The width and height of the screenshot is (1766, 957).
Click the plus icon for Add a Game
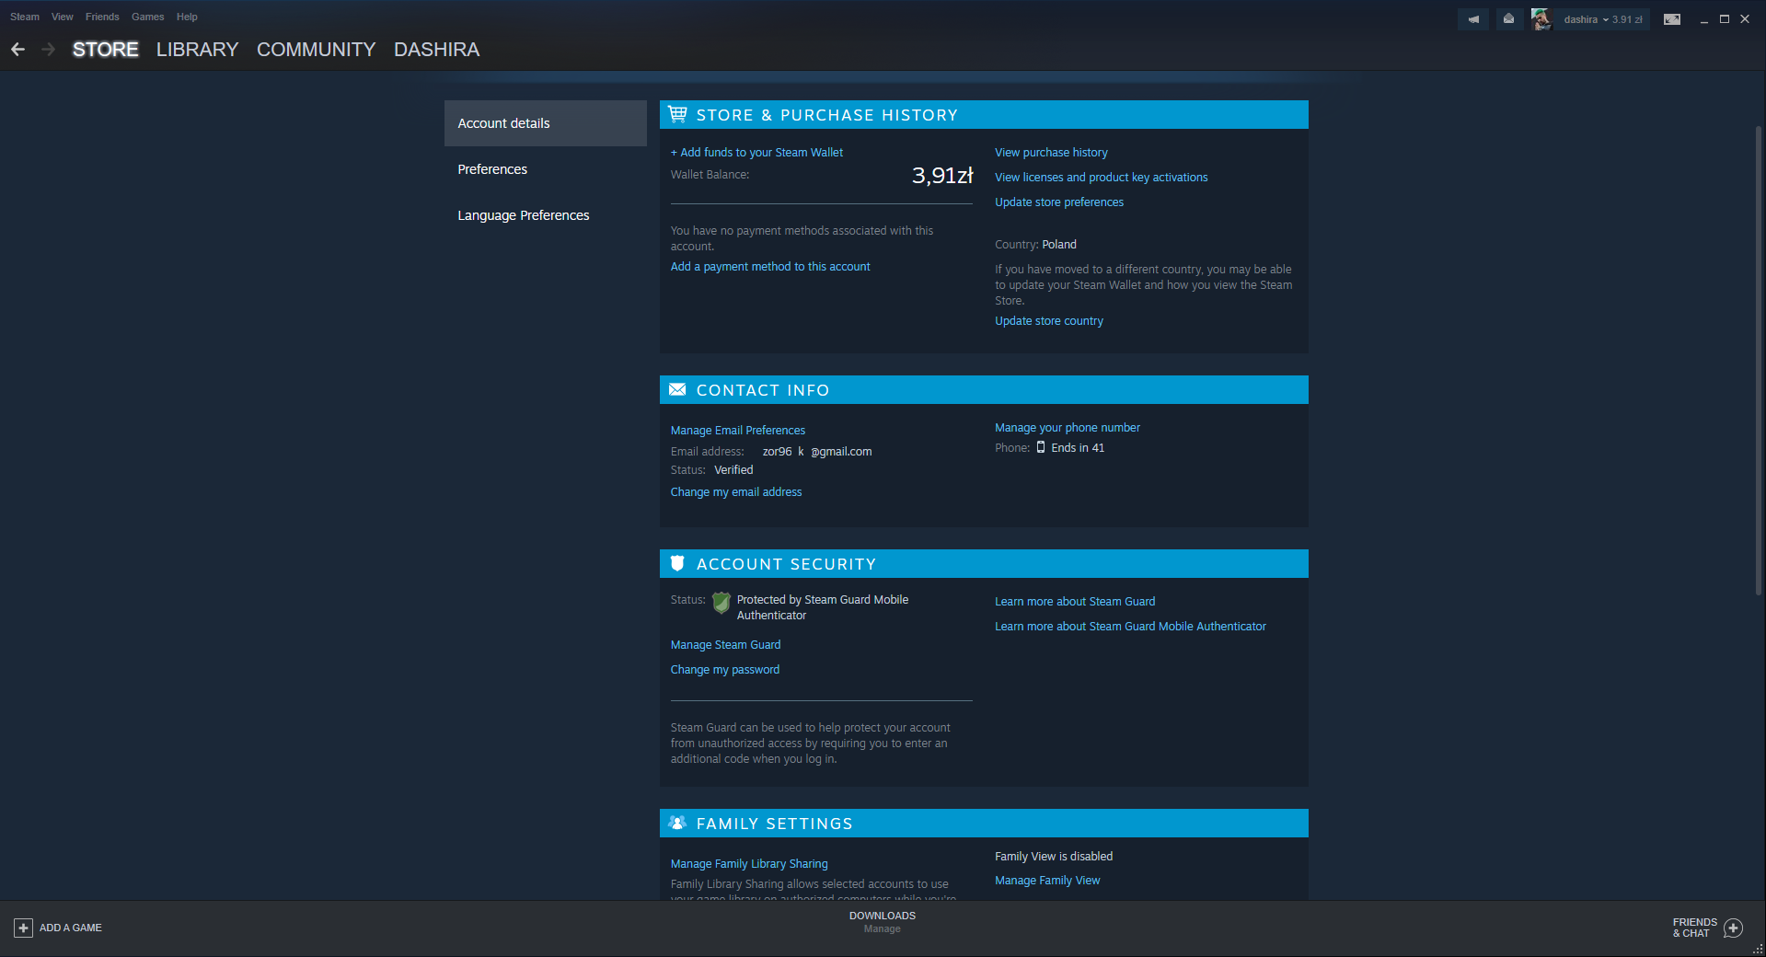24,928
